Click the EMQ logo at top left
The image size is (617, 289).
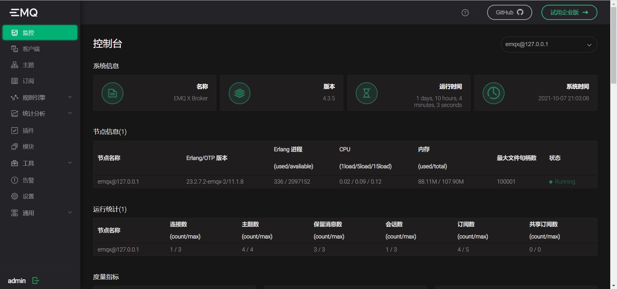click(23, 12)
